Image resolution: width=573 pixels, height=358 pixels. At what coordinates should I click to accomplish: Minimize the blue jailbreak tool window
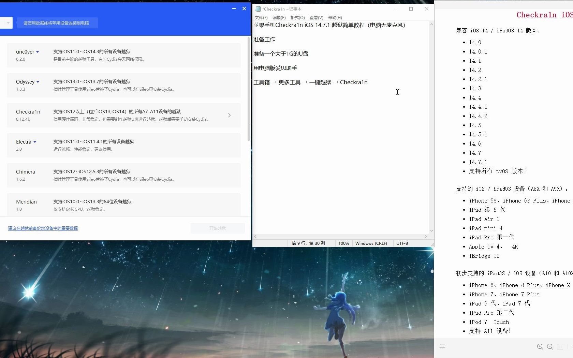tap(234, 9)
